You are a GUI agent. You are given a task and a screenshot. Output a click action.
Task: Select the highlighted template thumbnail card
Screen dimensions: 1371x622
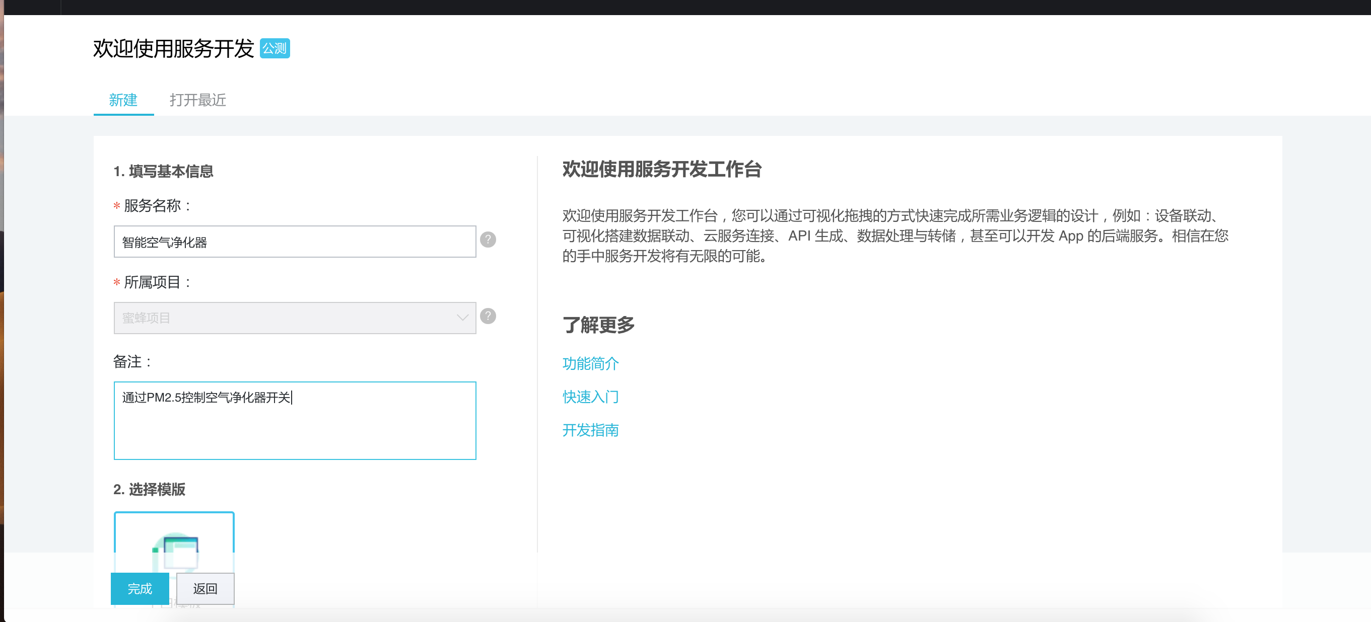tap(174, 542)
